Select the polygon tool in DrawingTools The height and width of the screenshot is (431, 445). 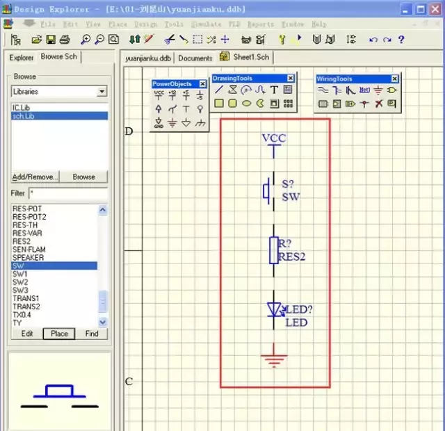[233, 90]
